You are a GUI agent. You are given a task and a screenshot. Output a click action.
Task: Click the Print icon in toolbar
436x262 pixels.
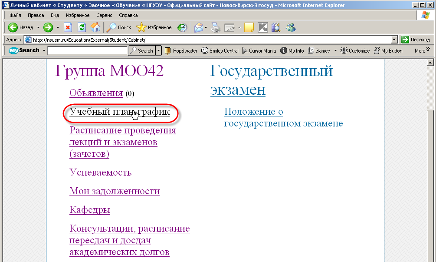coord(216,27)
